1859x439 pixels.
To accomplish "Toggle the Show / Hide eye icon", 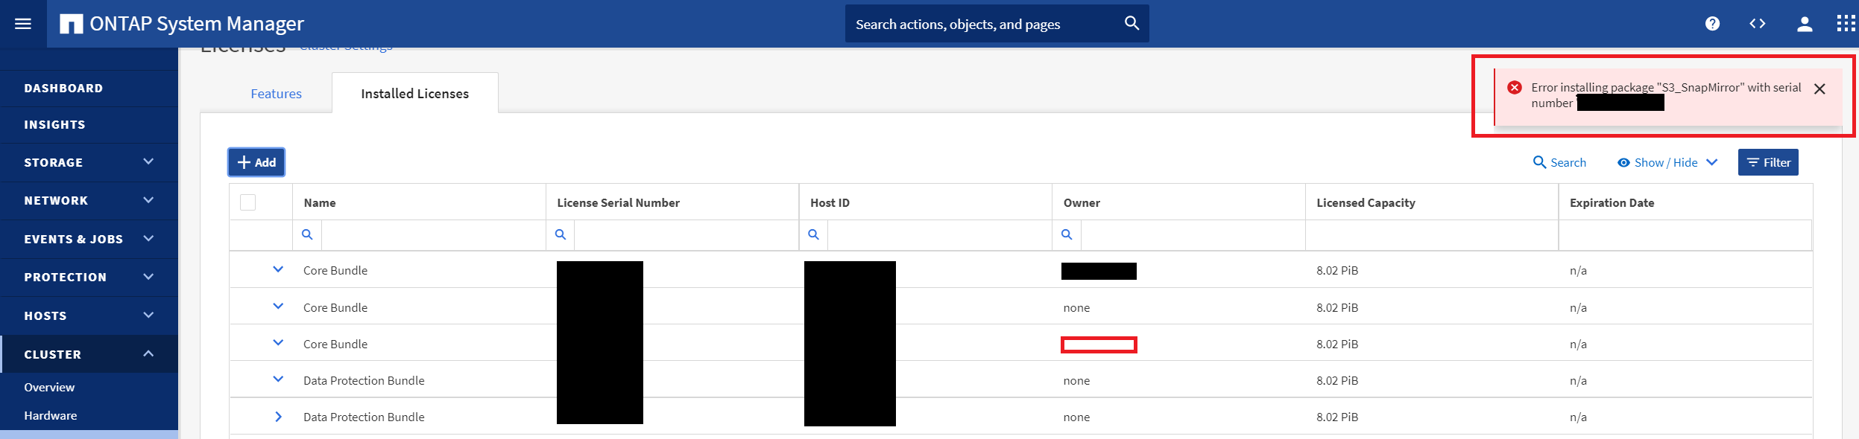I will pos(1623,163).
